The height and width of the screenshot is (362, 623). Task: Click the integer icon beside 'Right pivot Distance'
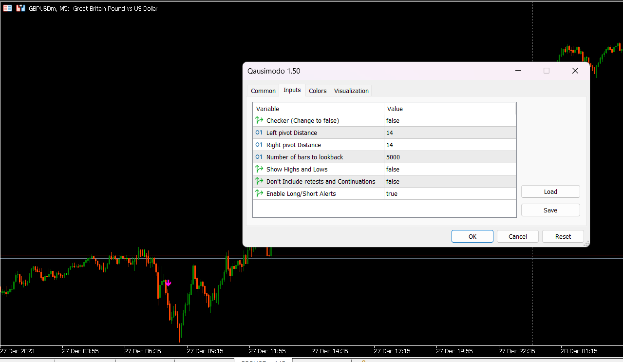tap(258, 145)
